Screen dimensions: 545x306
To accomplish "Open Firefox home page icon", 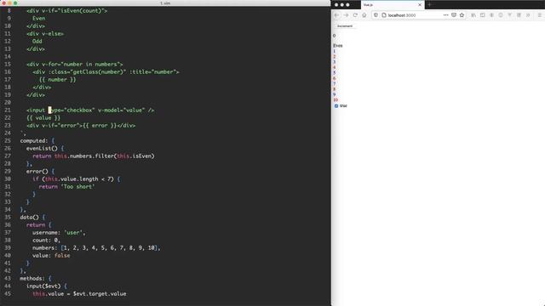I will [364, 15].
